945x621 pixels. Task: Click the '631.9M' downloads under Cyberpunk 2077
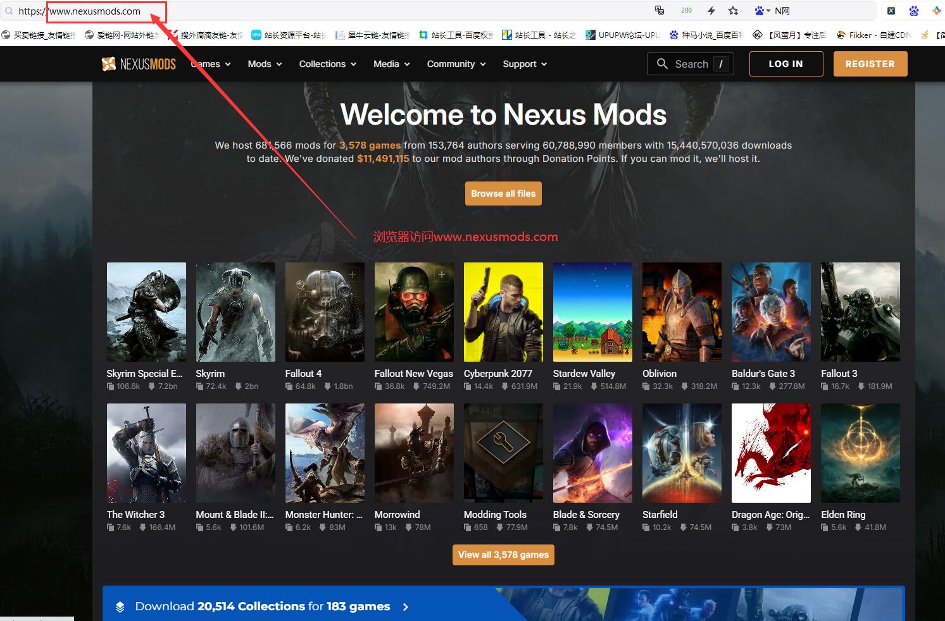click(524, 386)
